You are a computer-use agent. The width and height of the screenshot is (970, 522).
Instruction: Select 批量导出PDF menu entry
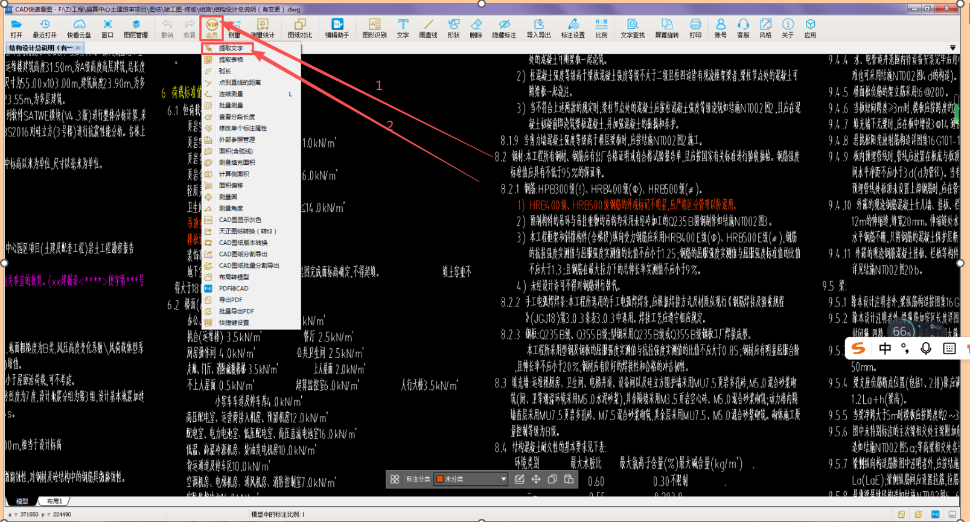[236, 311]
